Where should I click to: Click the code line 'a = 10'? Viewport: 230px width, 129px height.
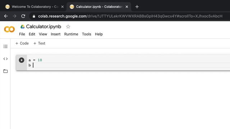35,60
